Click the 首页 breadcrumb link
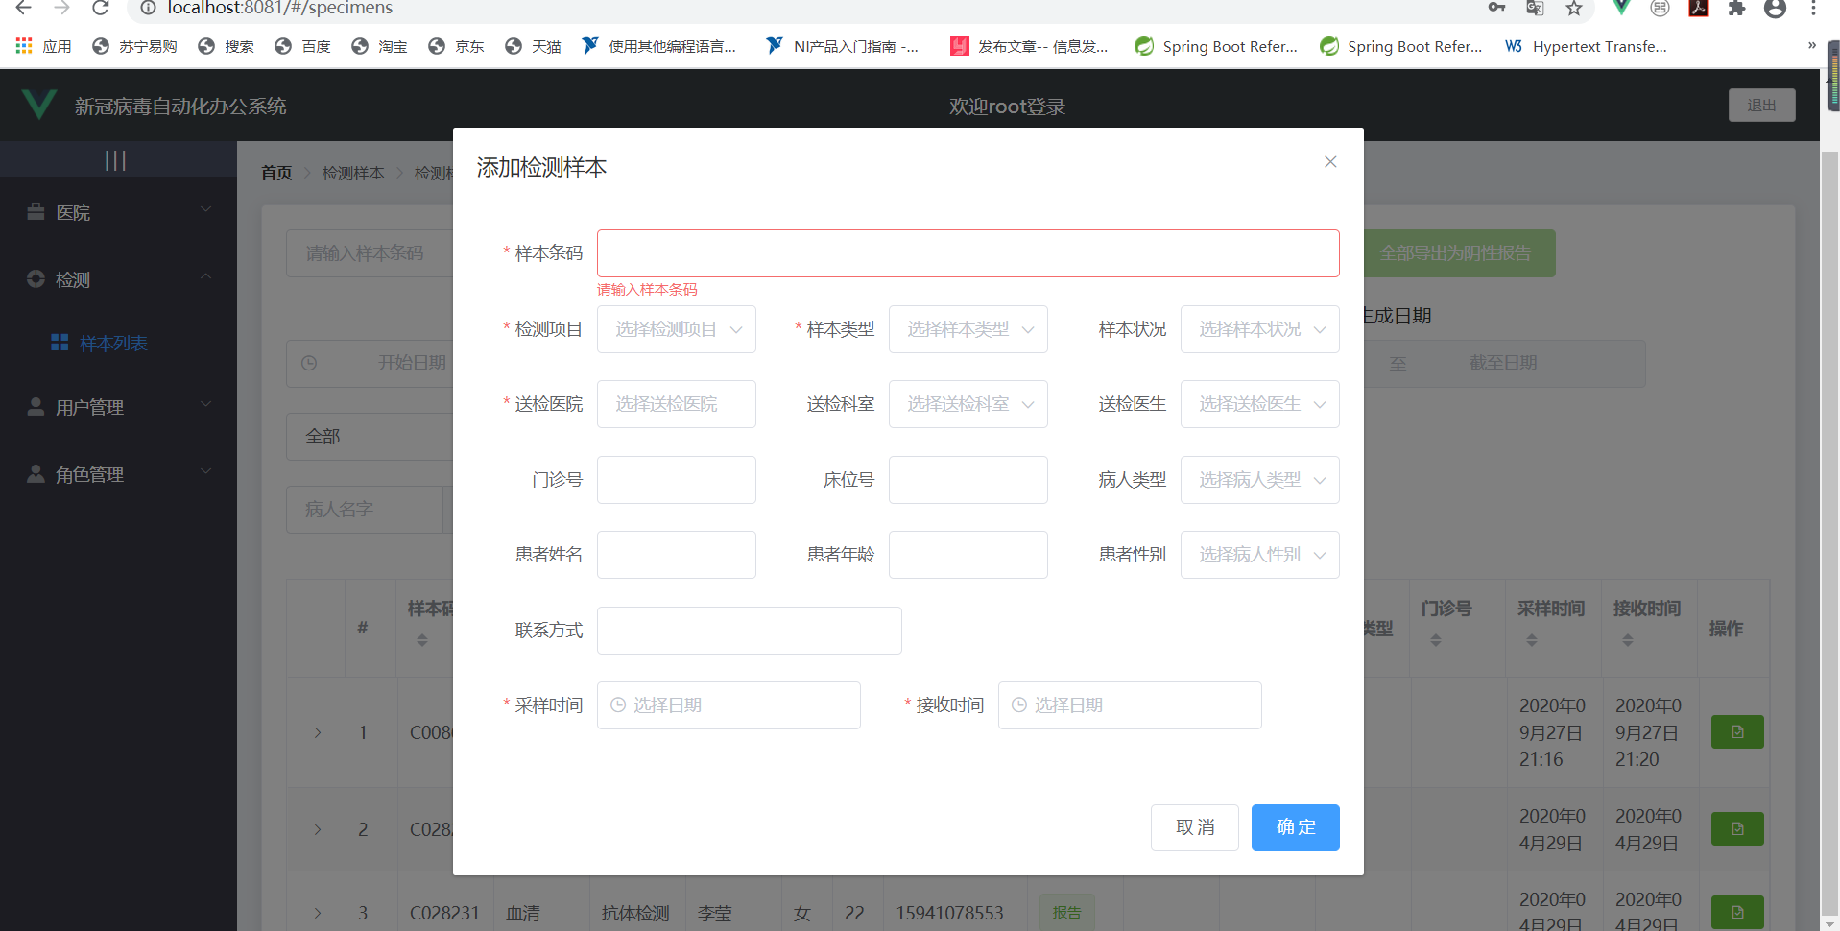 tap(275, 173)
